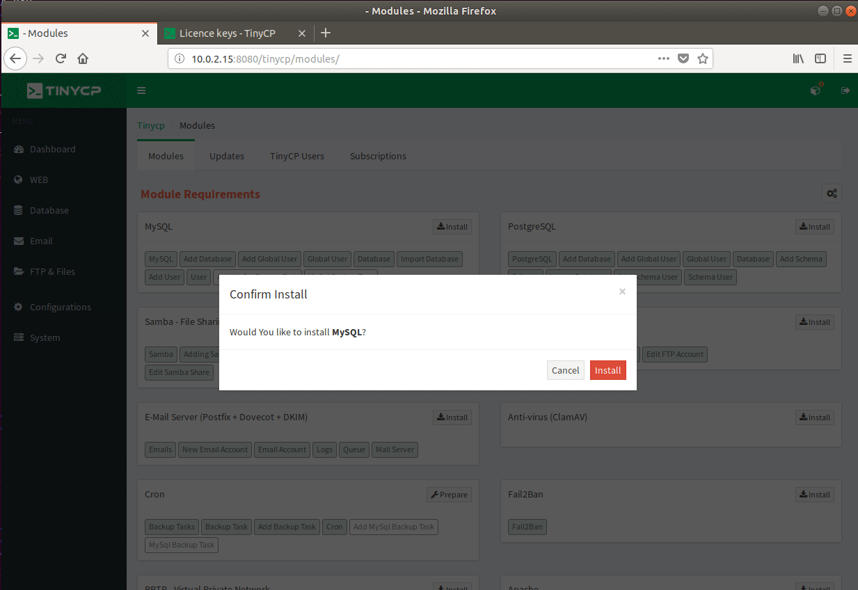Screen dimensions: 858x590
Task: Open the module settings gears icon
Action: (x=832, y=194)
